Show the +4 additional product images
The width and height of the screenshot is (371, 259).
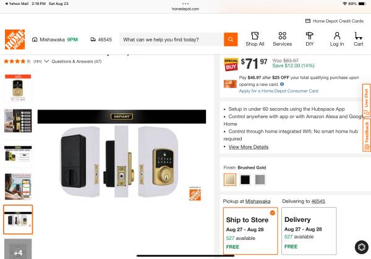tap(18, 250)
